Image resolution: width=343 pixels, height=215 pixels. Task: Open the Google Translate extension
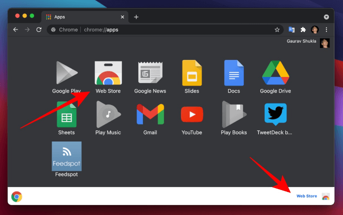point(291,29)
